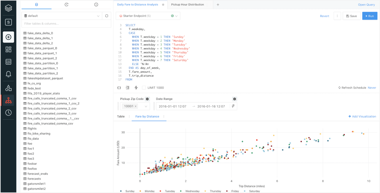The image size is (380, 193).
Task: Click the lightning bolt autocomplete icon
Action: coord(136,88)
